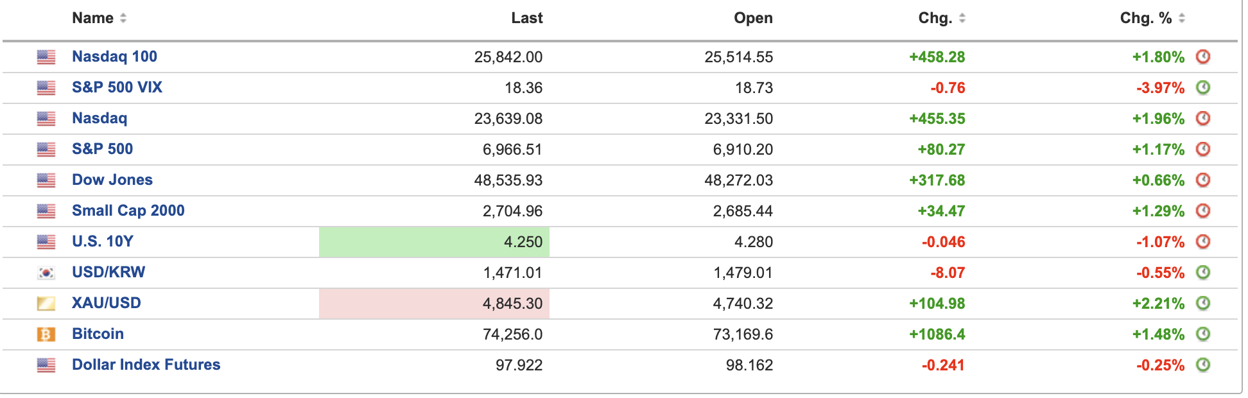1248x398 pixels.
Task: Click the pink highlighted XAU/USD price cell
Action: click(434, 304)
